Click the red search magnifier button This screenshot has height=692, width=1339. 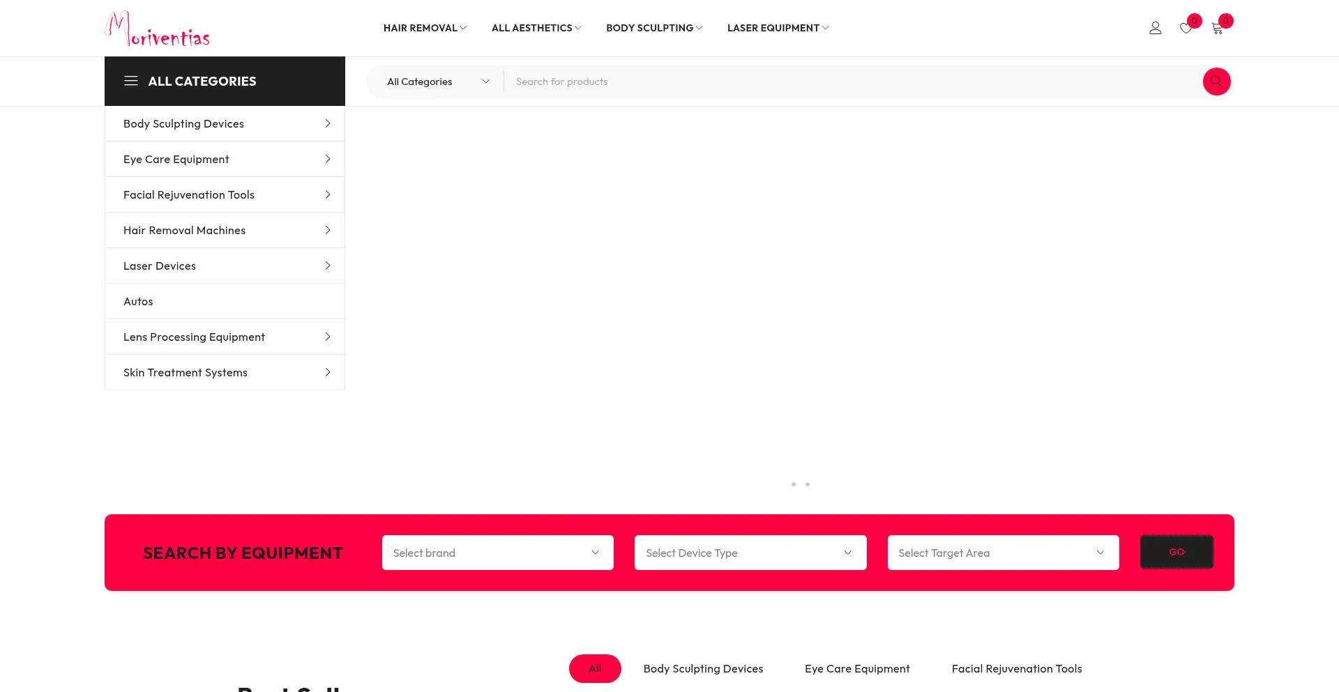[x=1216, y=82]
